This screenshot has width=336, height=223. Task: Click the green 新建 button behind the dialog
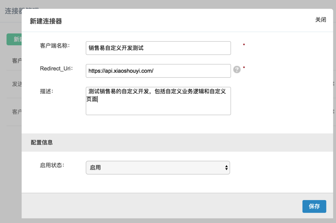(14, 39)
